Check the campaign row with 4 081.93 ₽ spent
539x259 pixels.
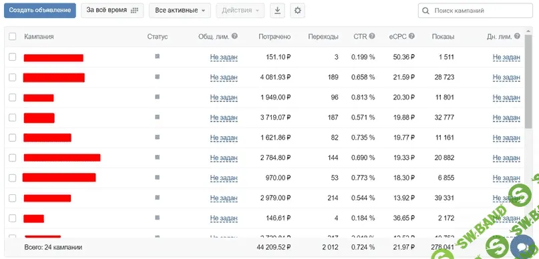(x=13, y=77)
